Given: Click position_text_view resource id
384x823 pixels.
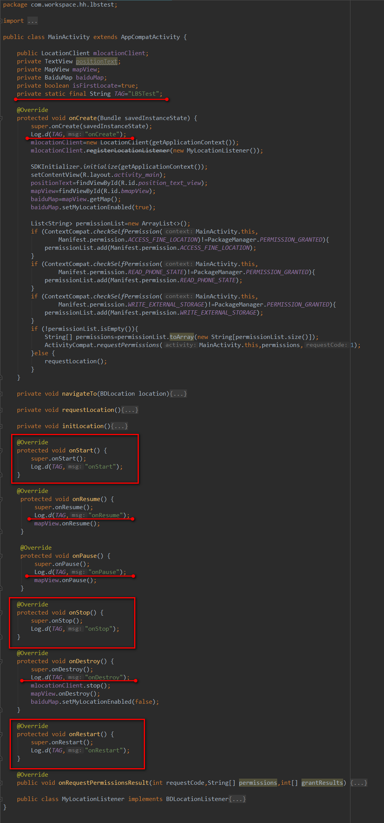Looking at the screenshot, I should coord(170,183).
